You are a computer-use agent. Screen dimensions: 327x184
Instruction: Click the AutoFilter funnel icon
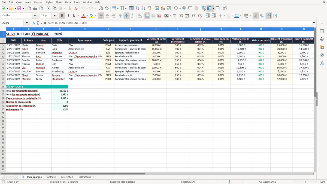tap(150, 8)
